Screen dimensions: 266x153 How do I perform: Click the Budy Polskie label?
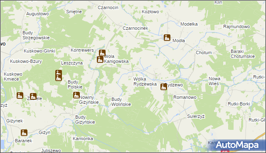click(x=75, y=84)
